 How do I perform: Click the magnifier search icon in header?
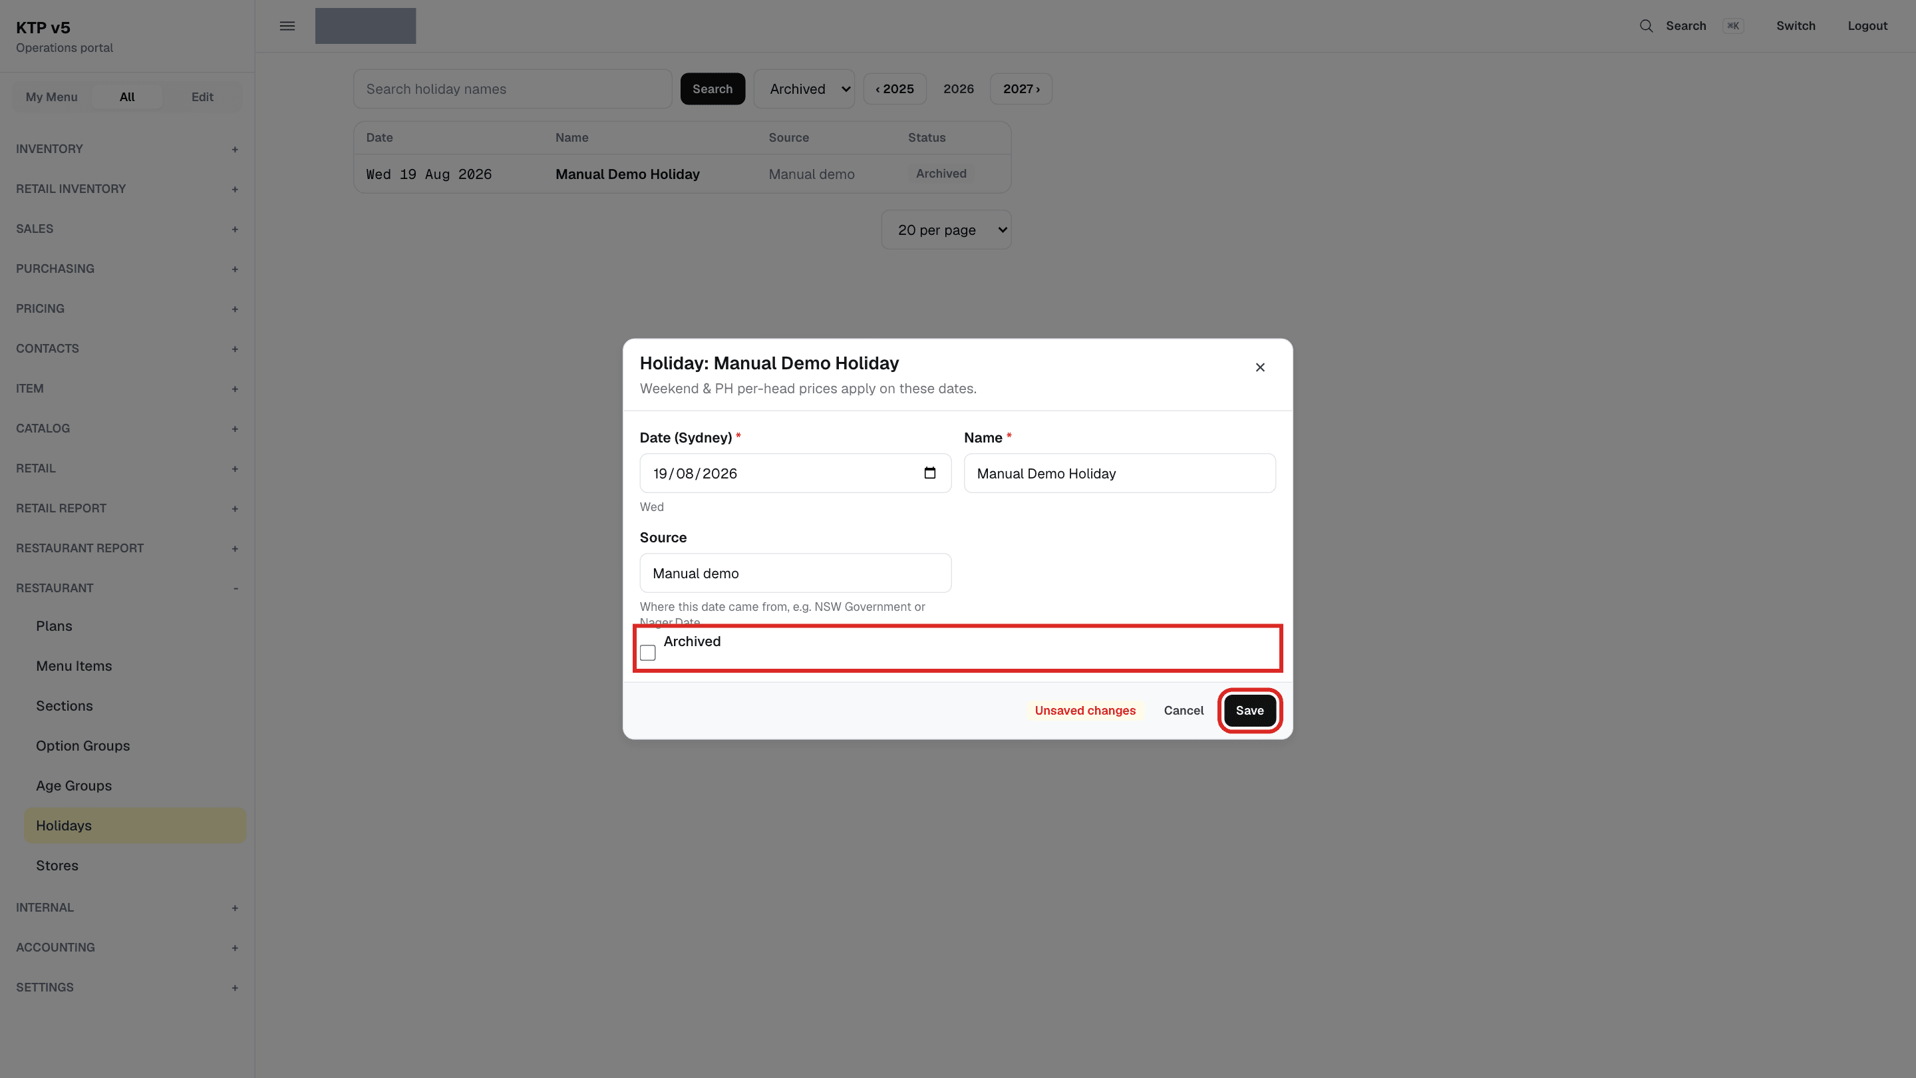coord(1646,26)
